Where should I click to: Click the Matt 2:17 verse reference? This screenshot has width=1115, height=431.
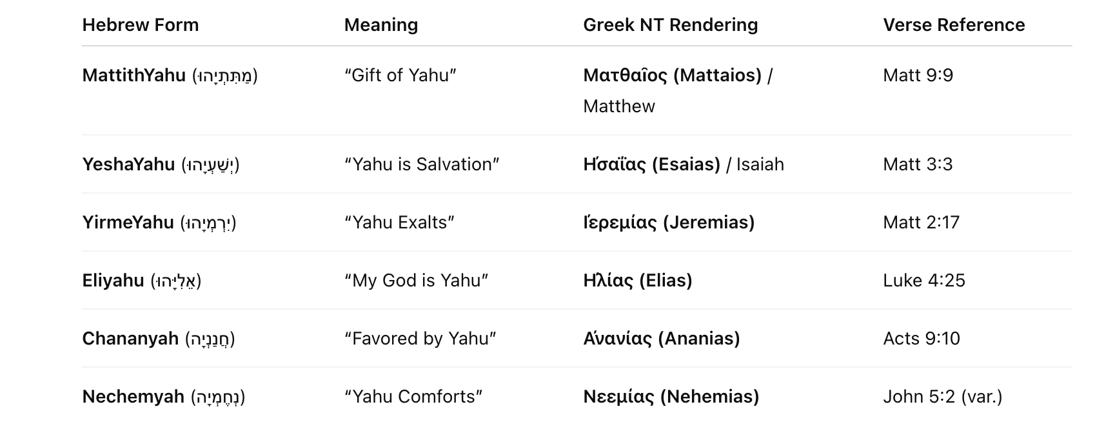pyautogui.click(x=921, y=223)
